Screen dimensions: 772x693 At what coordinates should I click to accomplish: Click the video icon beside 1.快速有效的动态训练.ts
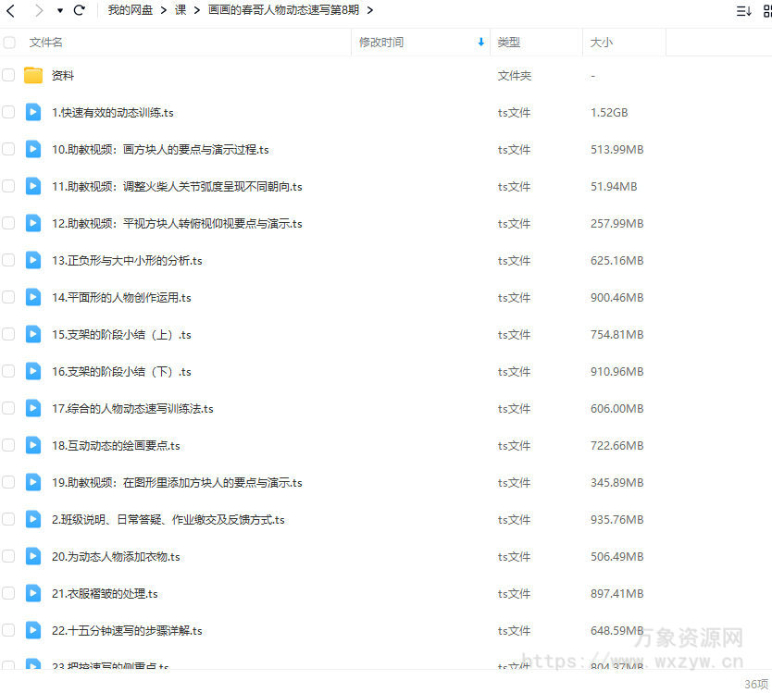click(x=34, y=112)
